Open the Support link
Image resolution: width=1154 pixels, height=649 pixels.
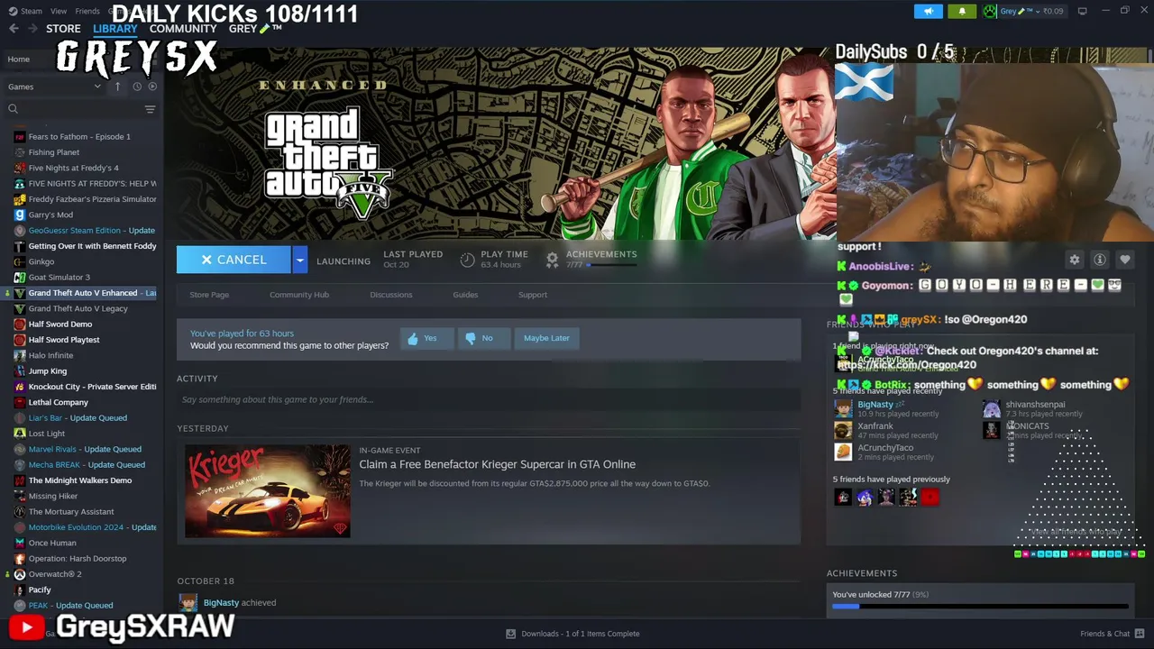click(533, 295)
